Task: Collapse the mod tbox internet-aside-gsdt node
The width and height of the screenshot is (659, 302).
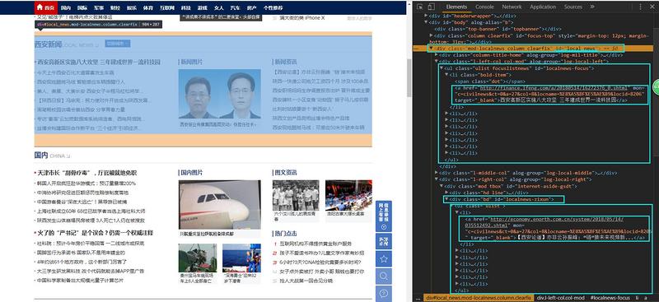Action: 442,186
